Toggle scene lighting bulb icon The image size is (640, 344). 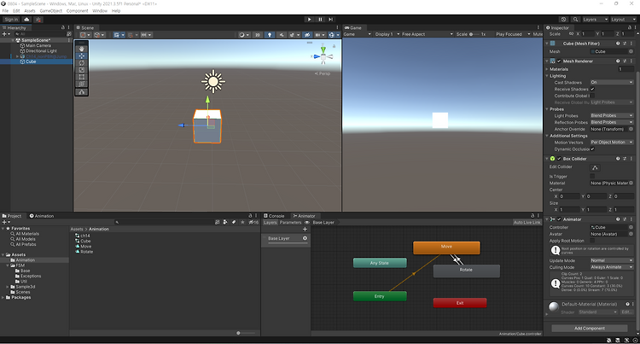(x=270, y=35)
